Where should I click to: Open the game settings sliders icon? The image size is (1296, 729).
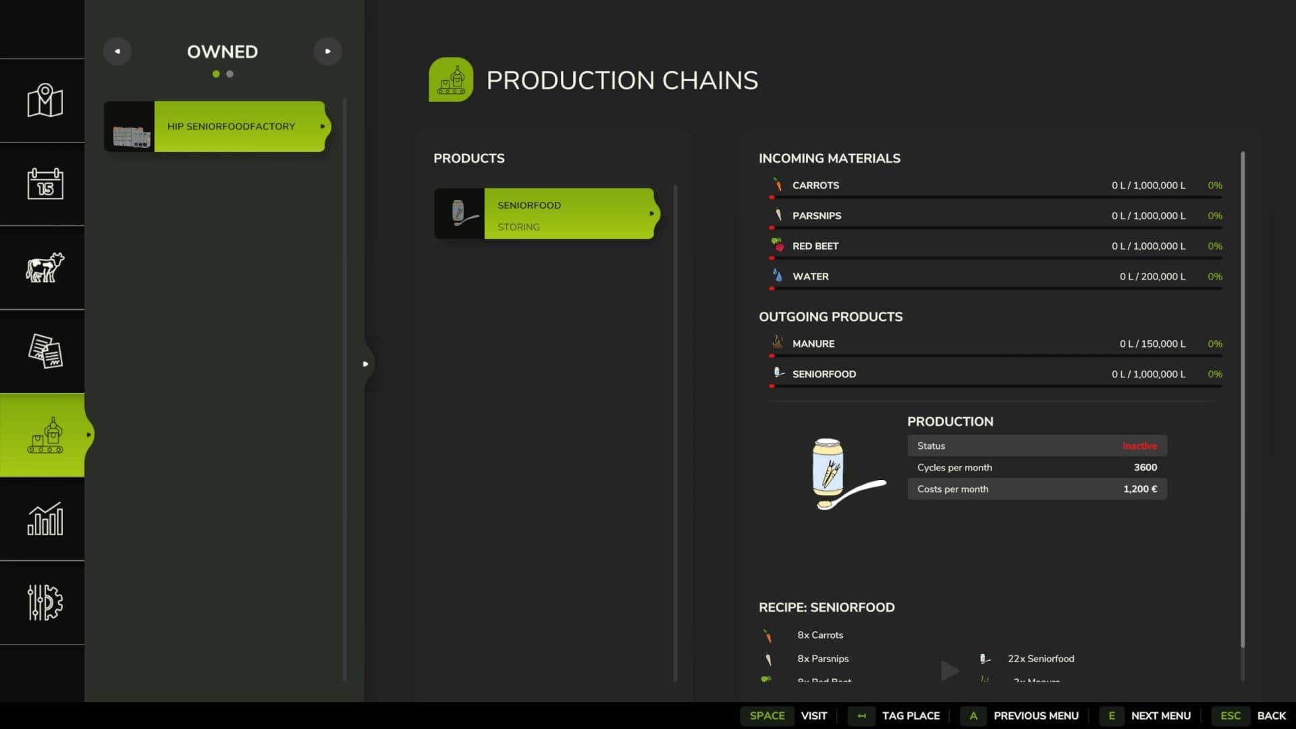(45, 602)
